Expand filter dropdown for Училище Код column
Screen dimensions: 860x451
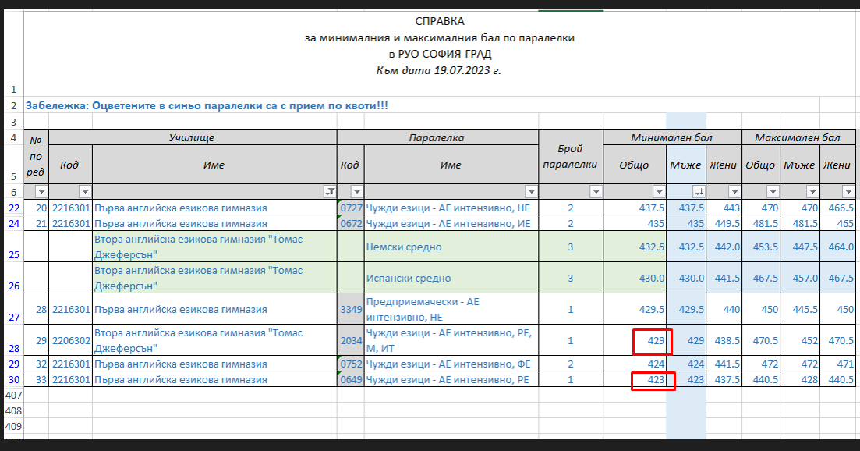[85, 192]
